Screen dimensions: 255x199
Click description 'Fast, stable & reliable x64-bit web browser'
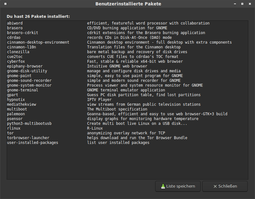135,61
